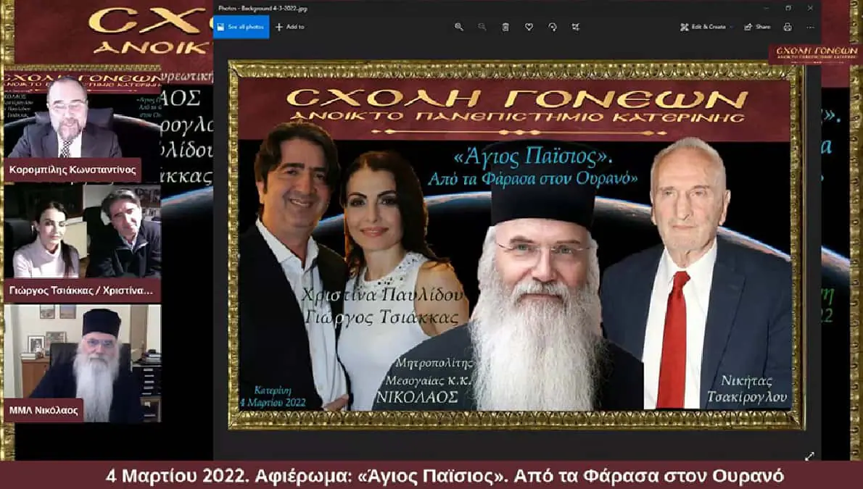Rotate the image using rotate icon
863x489 pixels.
pos(552,27)
